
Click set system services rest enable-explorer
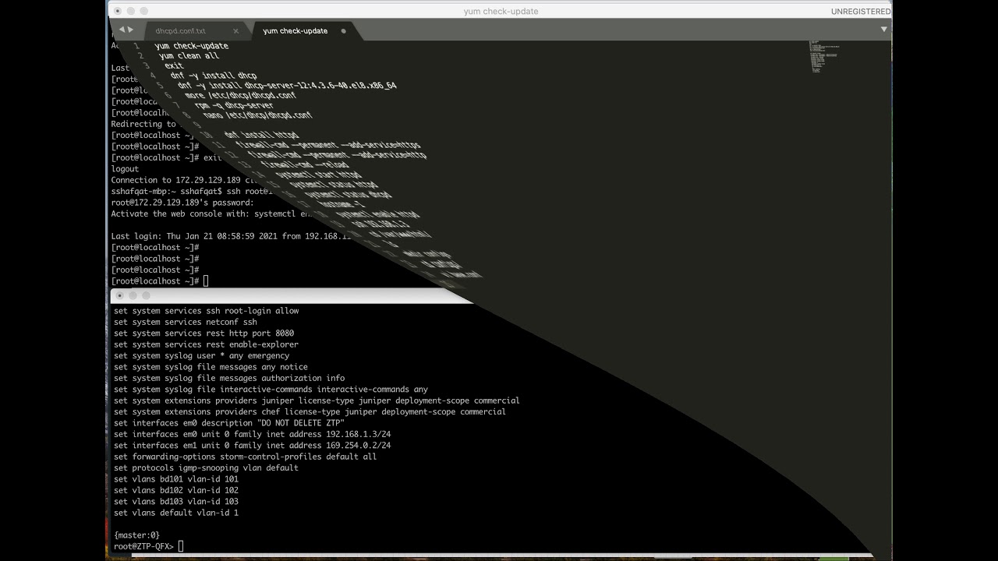click(x=206, y=344)
